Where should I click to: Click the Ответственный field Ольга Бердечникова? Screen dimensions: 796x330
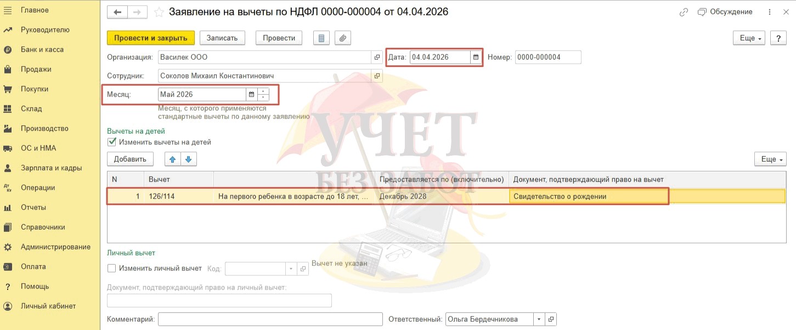489,319
